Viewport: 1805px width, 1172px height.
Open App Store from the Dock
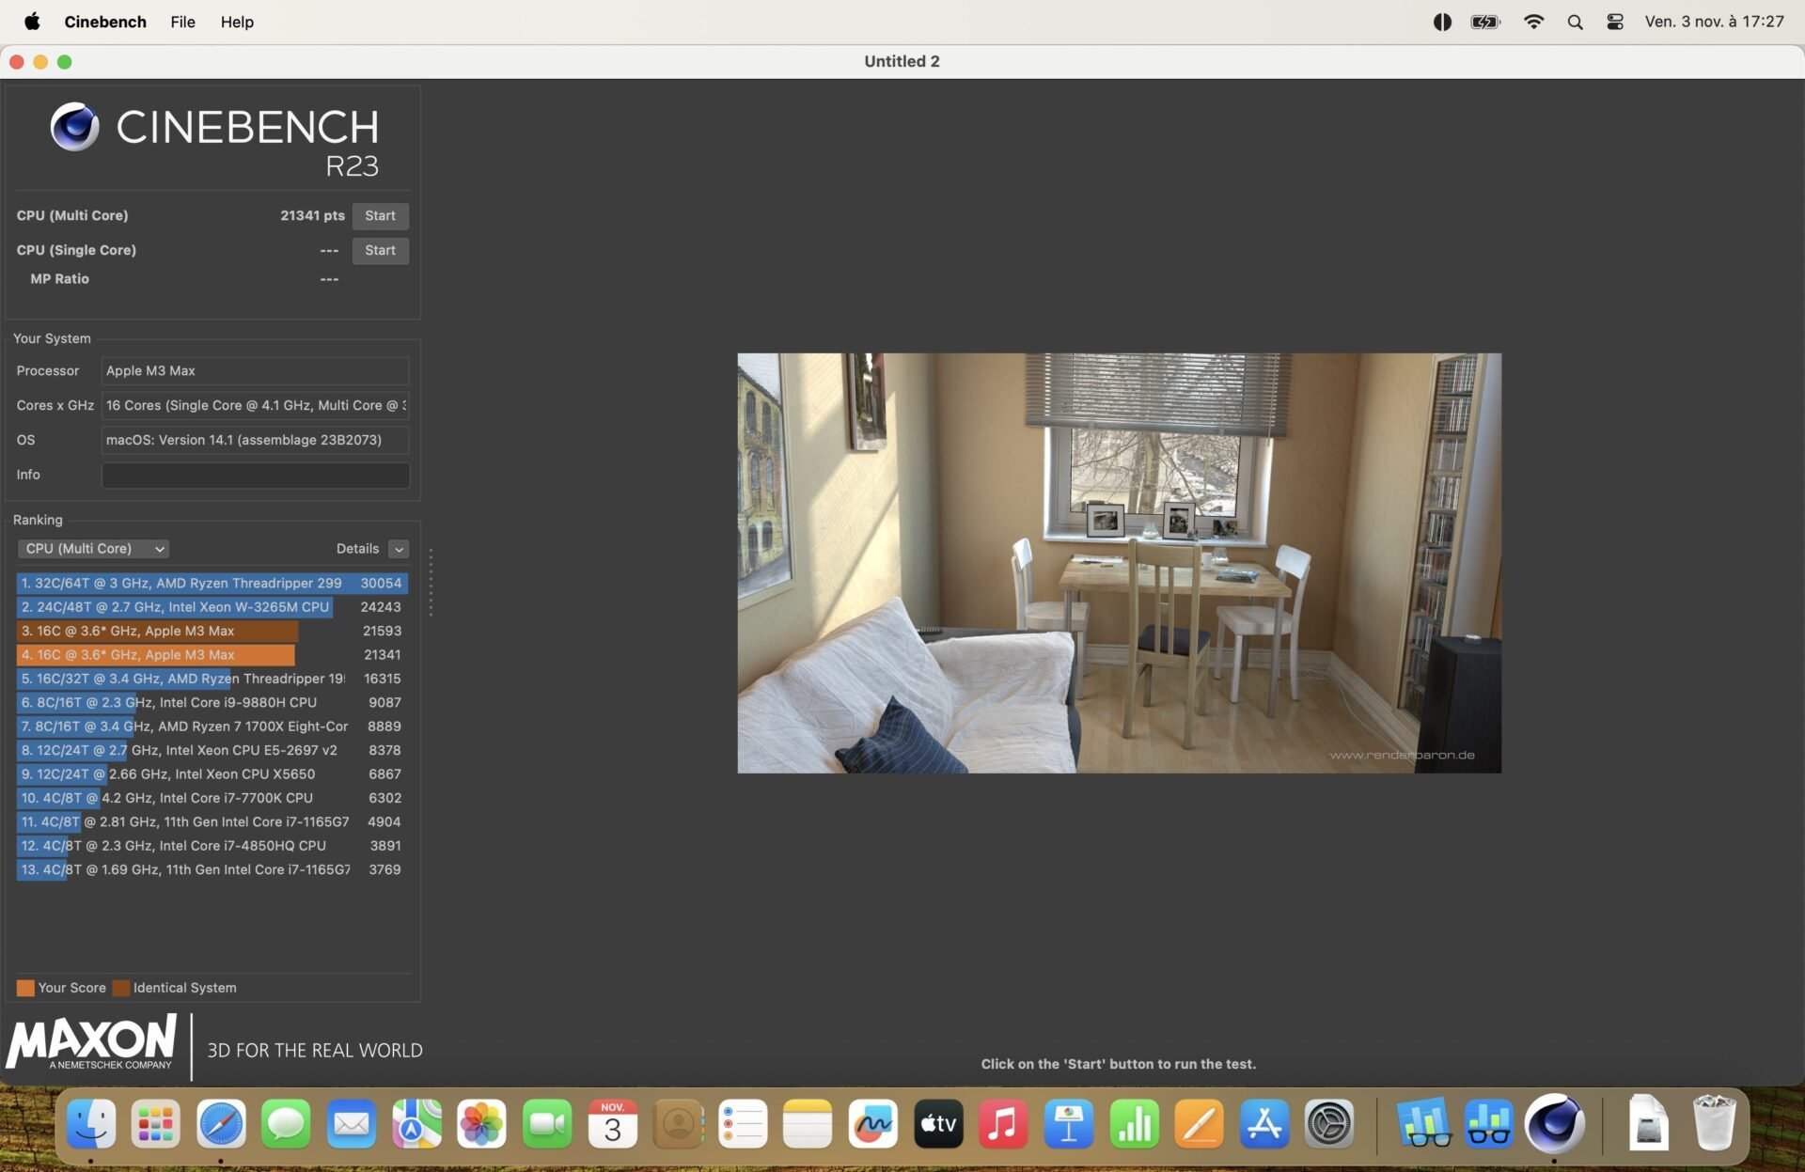(x=1263, y=1124)
